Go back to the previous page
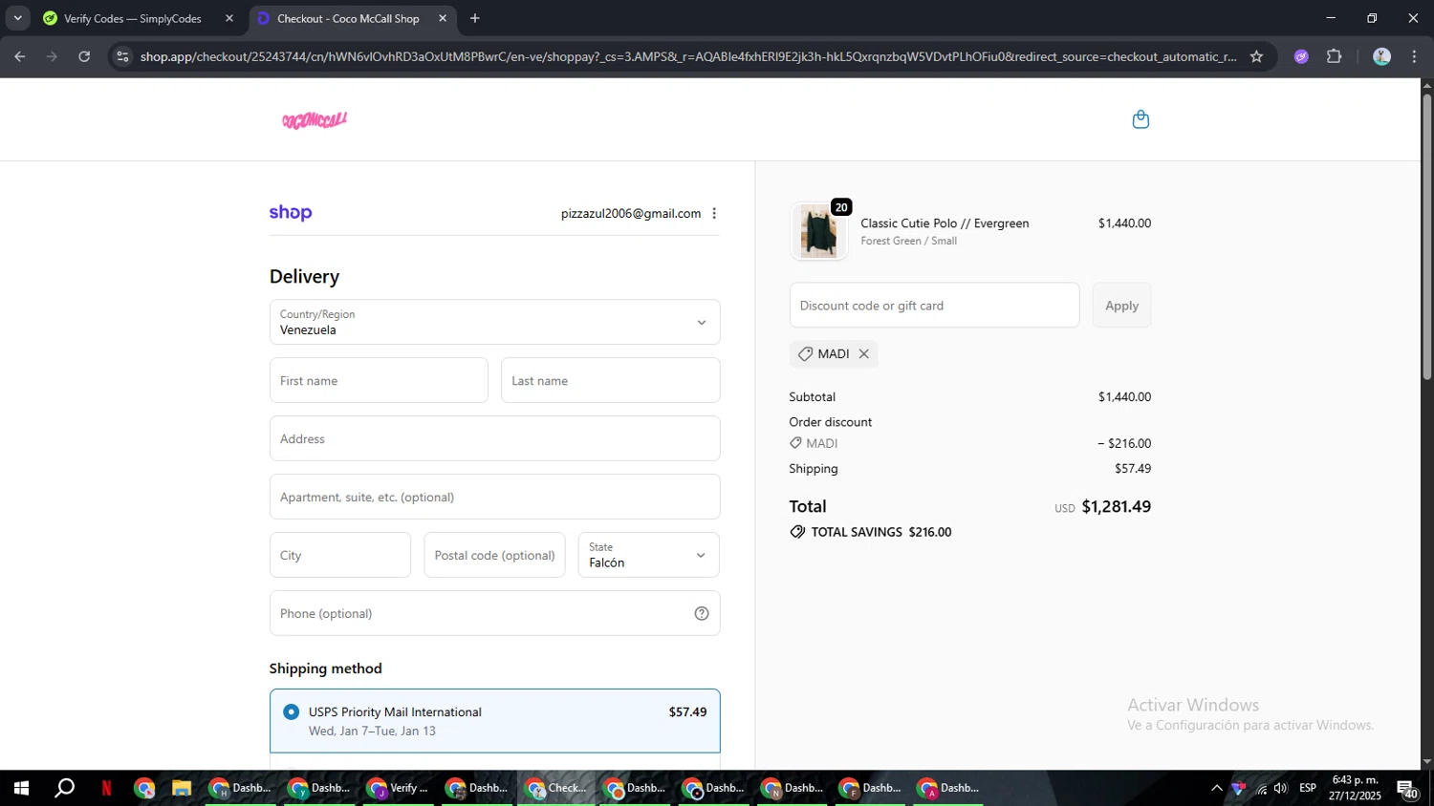This screenshot has height=806, width=1434. [x=20, y=56]
